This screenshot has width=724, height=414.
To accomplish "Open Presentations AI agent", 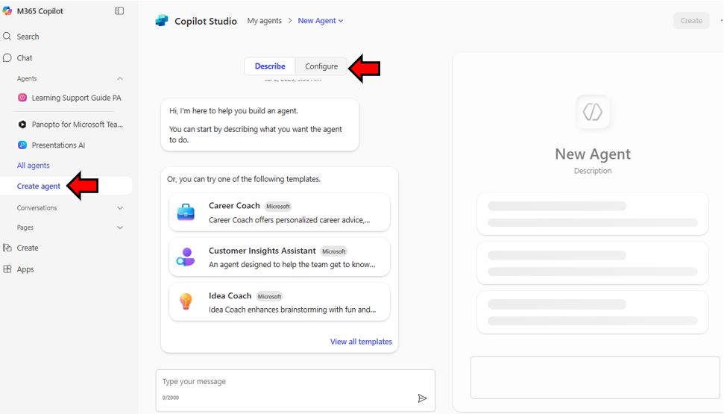I will click(x=58, y=145).
